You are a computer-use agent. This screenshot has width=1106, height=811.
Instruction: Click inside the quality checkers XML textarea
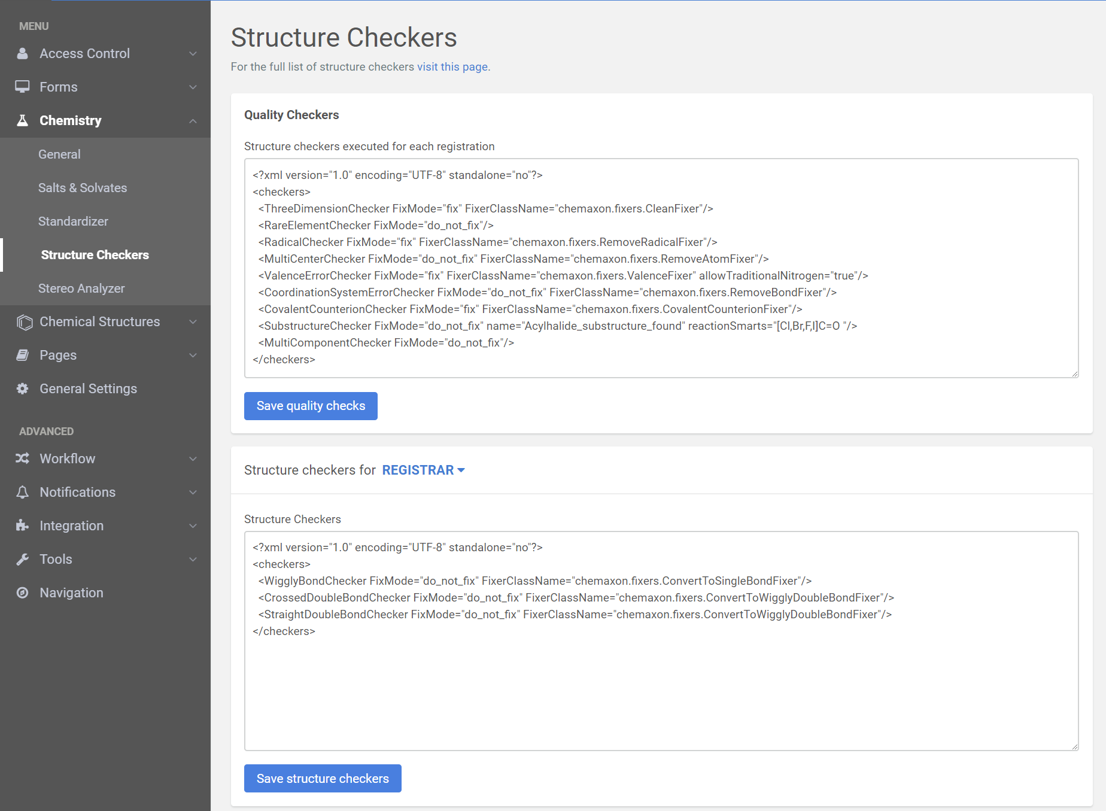click(x=661, y=268)
